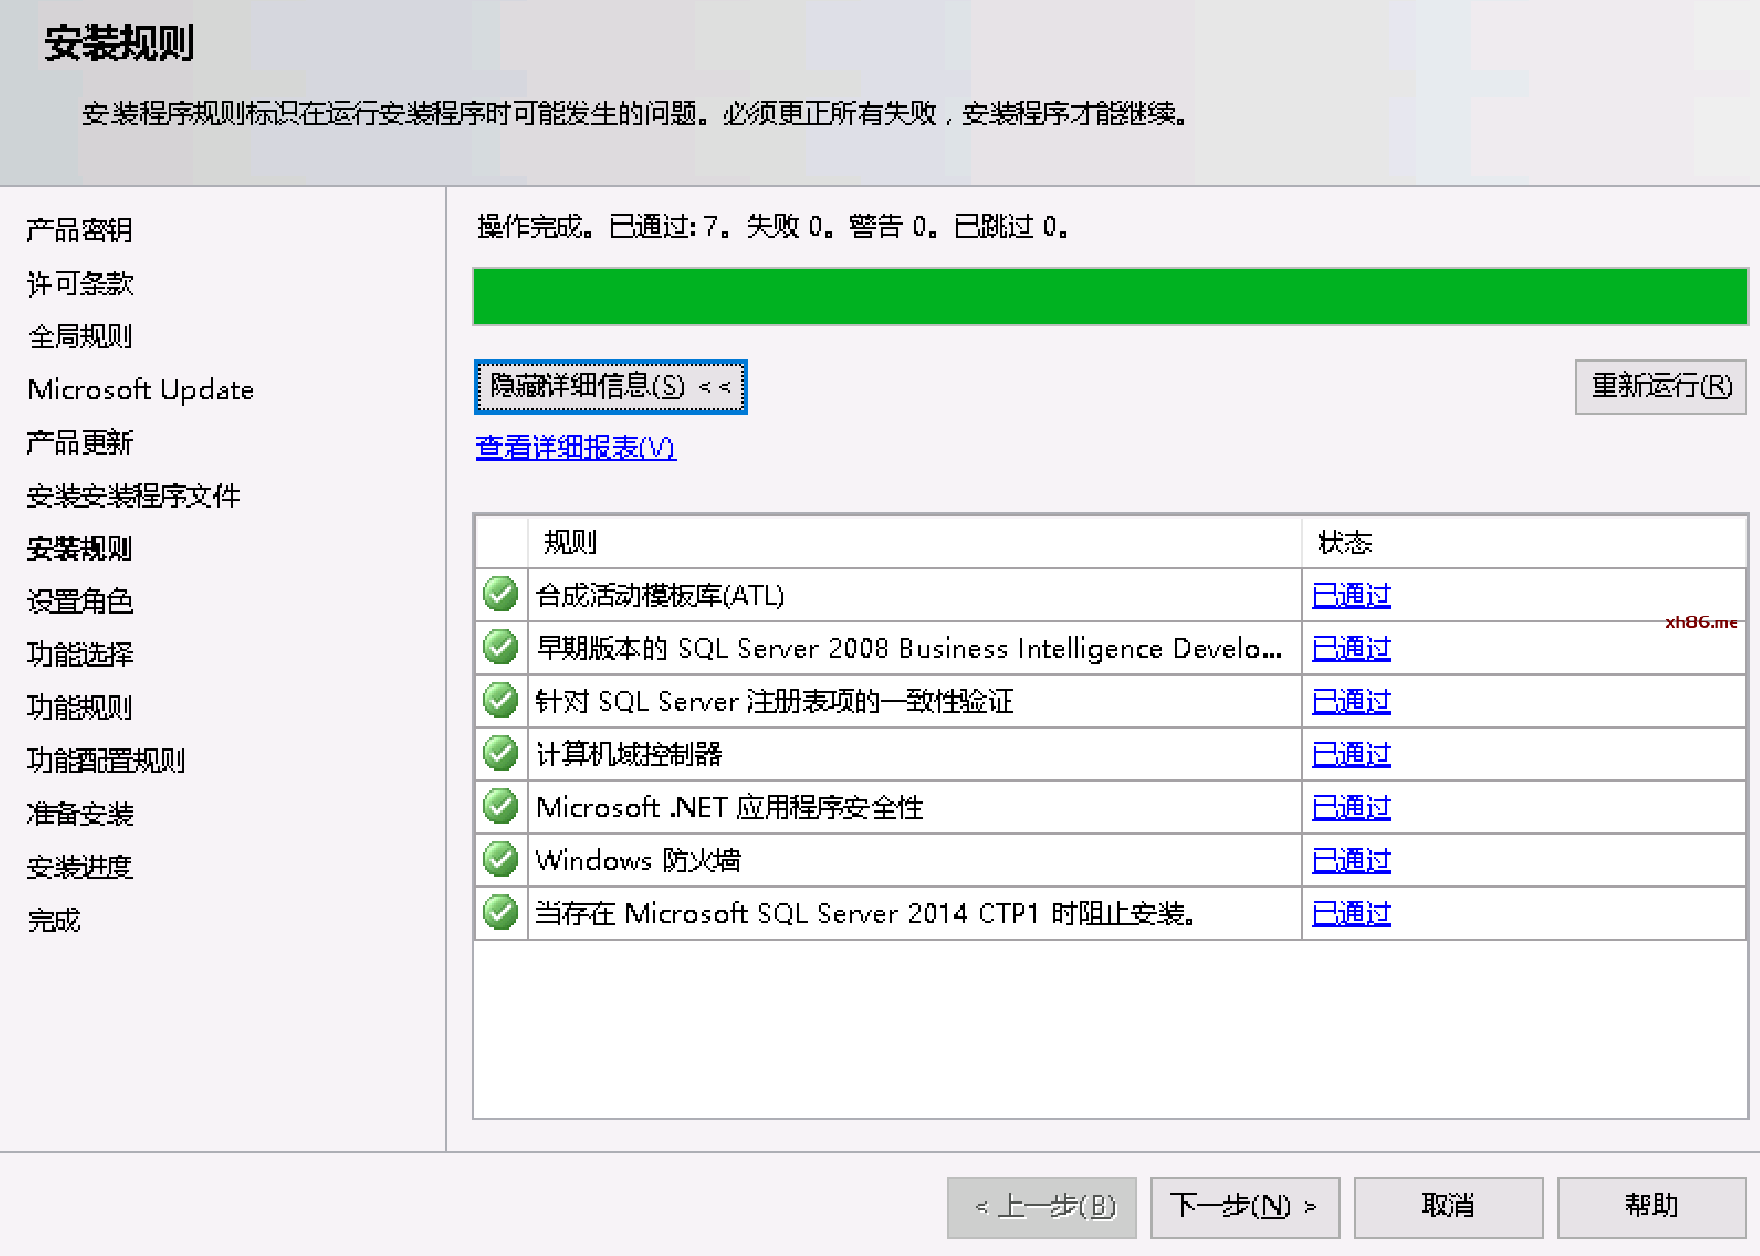This screenshot has height=1256, width=1760.
Task: Click 下一步(N) to continue
Action: (1244, 1206)
